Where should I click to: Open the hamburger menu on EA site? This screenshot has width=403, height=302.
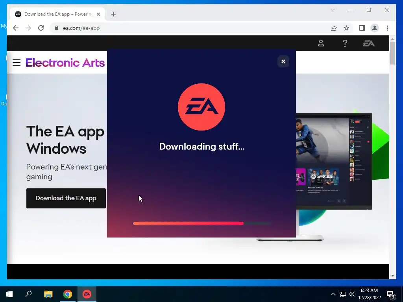pos(17,63)
